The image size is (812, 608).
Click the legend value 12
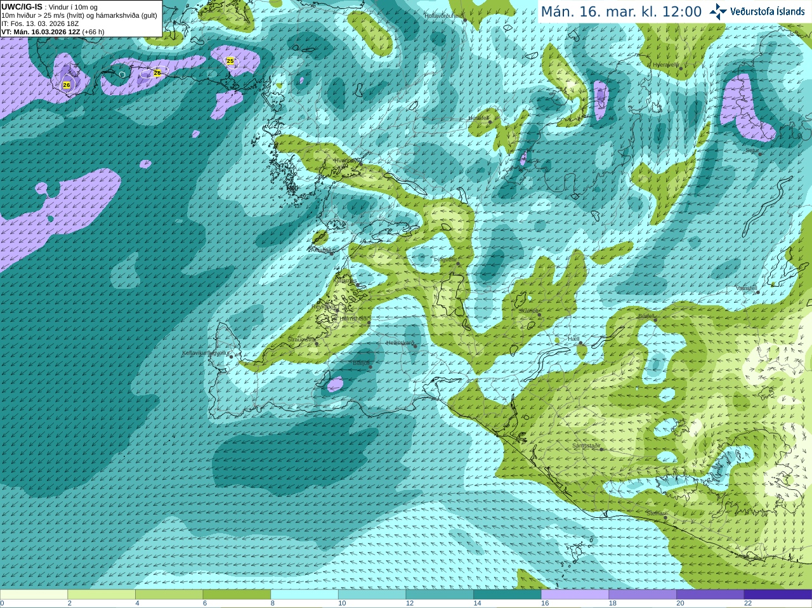[410, 604]
